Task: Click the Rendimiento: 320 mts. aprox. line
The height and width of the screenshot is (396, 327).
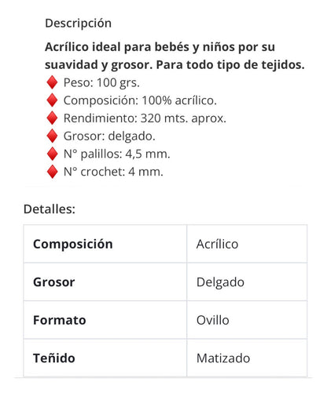Action: (145, 118)
